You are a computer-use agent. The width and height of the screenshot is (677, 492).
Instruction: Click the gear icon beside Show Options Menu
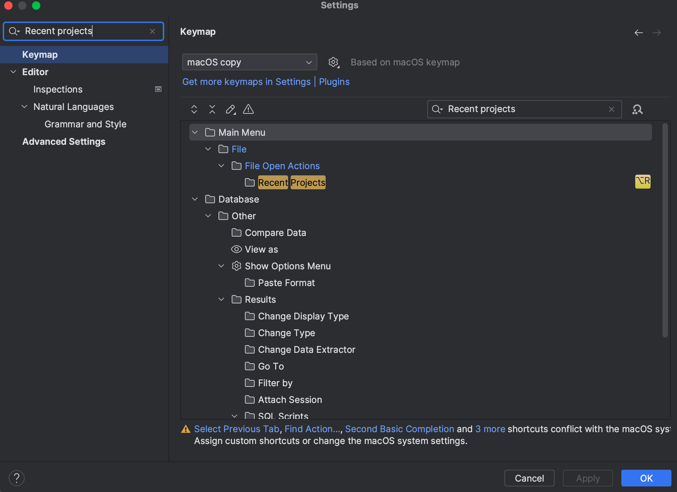pyautogui.click(x=237, y=266)
